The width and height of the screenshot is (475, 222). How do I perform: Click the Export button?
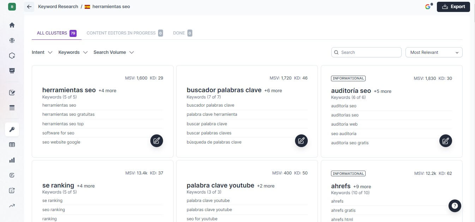tap(453, 7)
